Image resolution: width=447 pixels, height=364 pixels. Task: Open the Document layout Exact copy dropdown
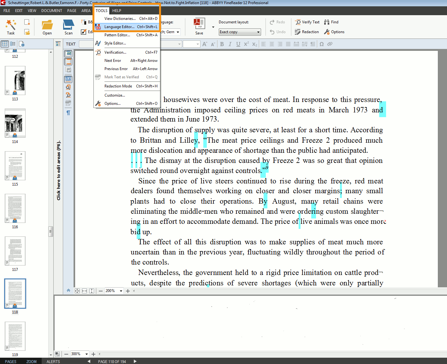[240, 32]
